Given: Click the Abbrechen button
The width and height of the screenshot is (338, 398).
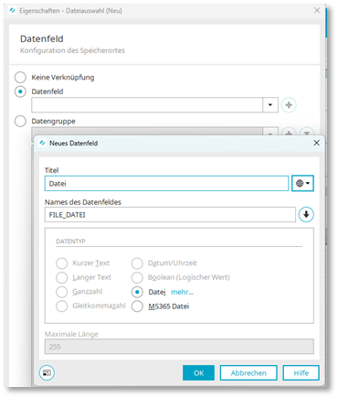Looking at the screenshot, I should point(248,372).
